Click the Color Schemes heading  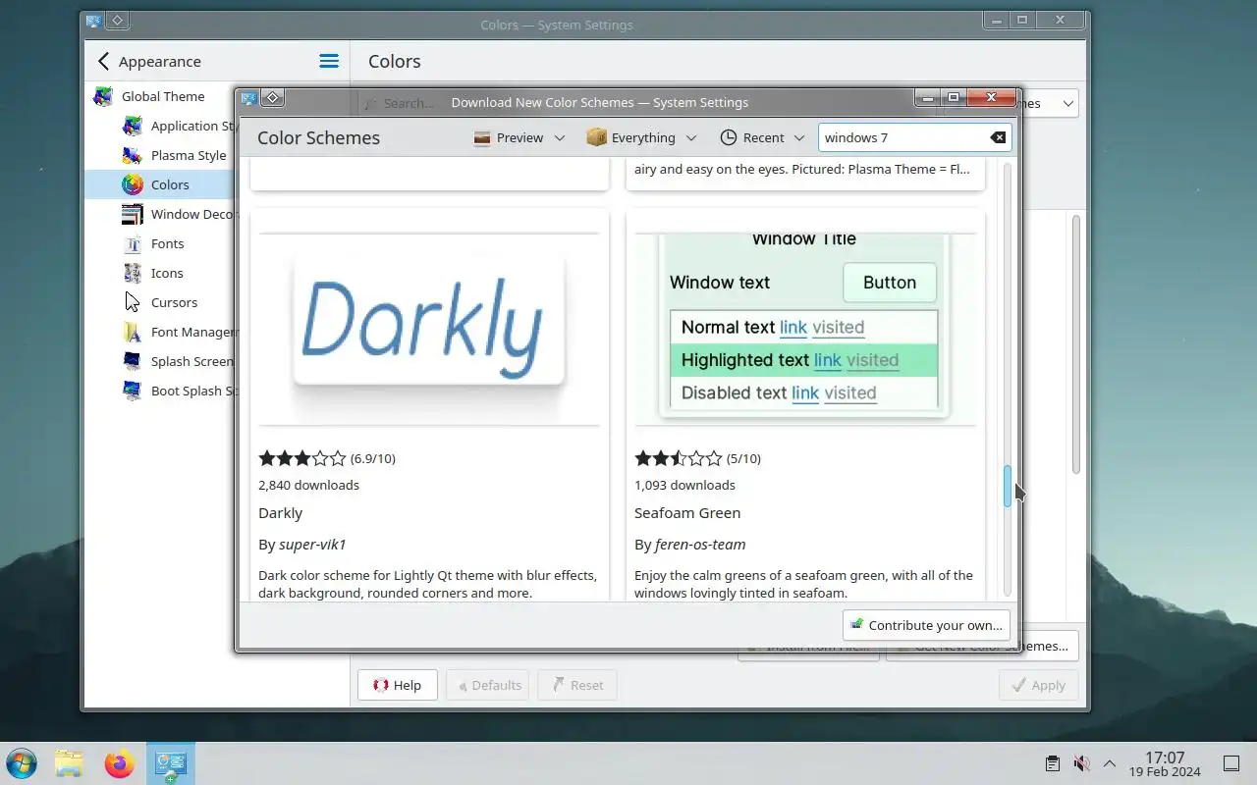[x=318, y=137]
